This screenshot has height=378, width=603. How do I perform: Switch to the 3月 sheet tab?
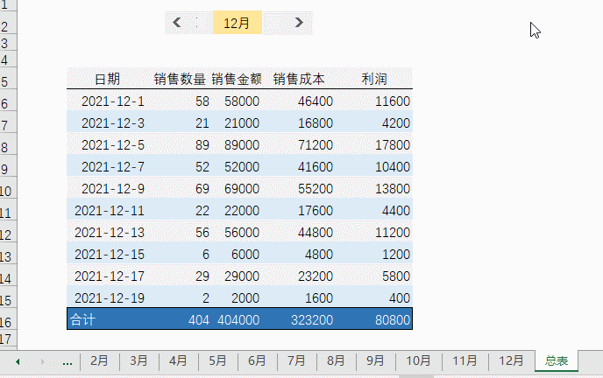138,360
